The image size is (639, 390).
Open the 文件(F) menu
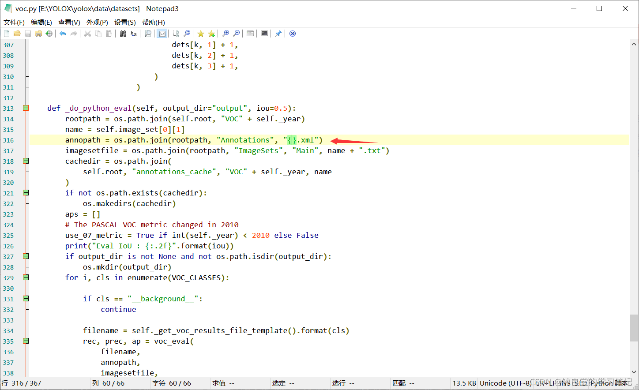click(14, 22)
